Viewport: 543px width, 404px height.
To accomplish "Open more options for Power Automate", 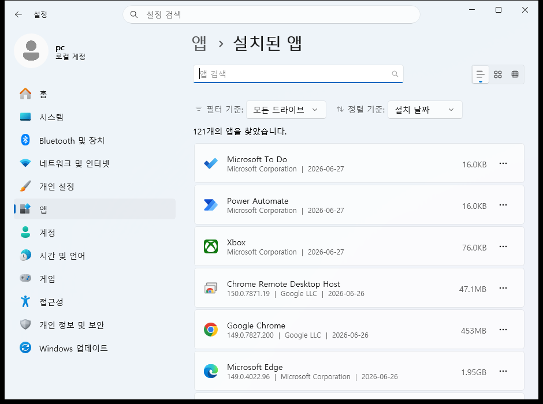I will (503, 205).
